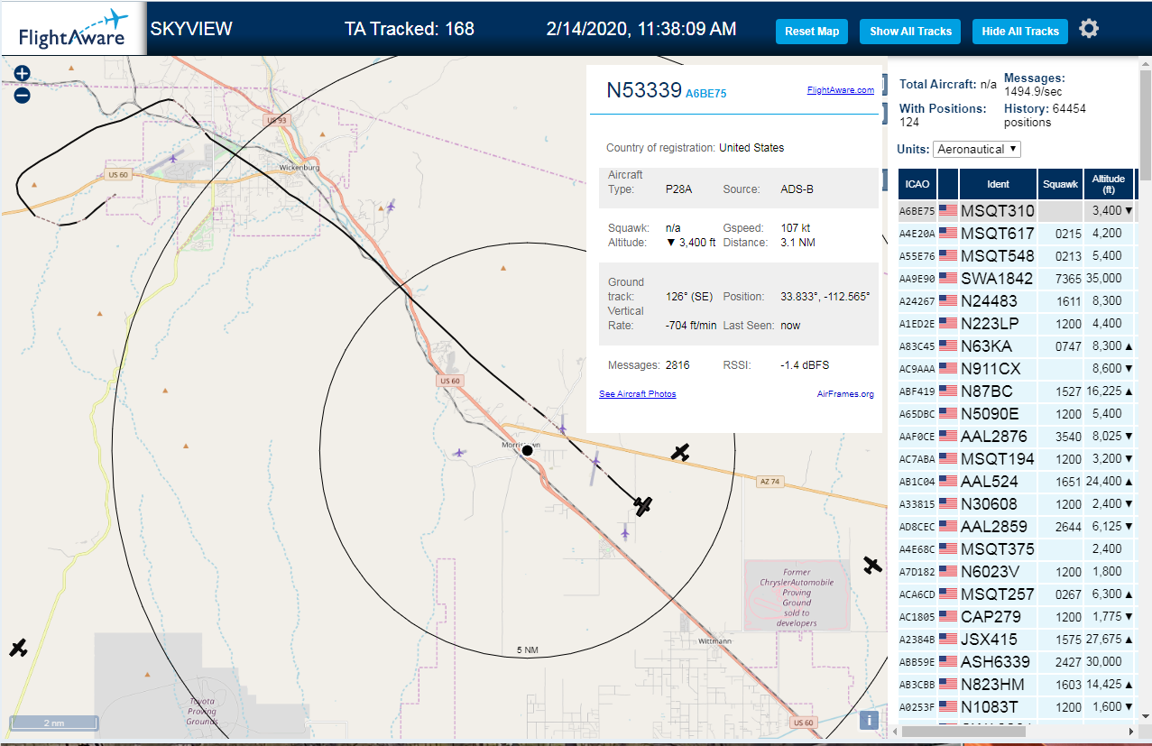The width and height of the screenshot is (1152, 746).
Task: Click altitude value 35,000 in the table
Action: coord(1103,279)
